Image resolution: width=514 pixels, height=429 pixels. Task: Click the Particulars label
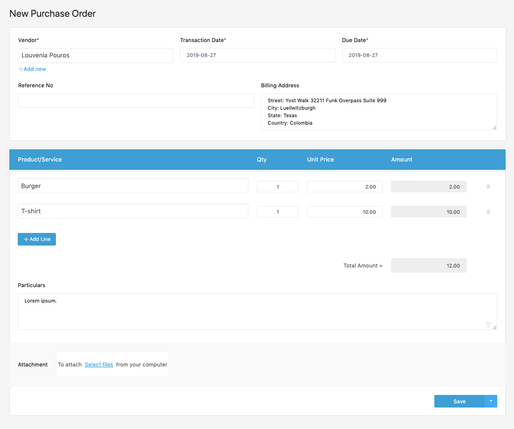click(x=32, y=285)
